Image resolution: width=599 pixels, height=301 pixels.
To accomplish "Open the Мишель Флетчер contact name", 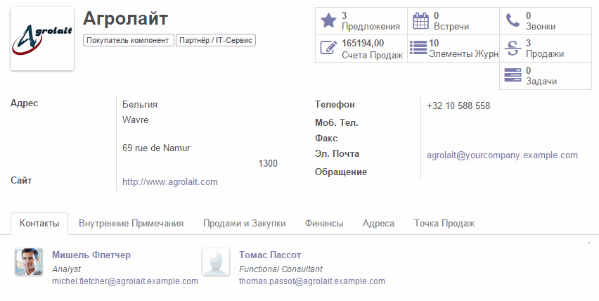I will click(x=91, y=255).
